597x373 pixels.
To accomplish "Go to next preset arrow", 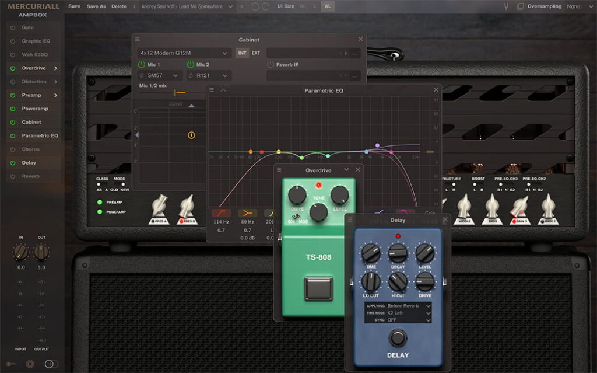I will click(241, 6).
